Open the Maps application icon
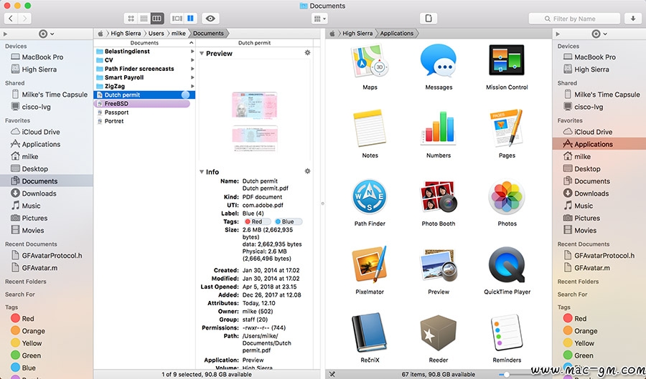 [370, 61]
